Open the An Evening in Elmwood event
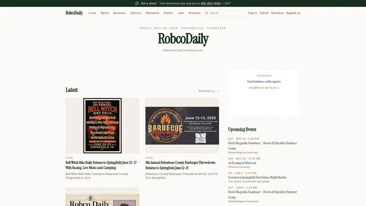The height and width of the screenshot is (206, 366). (242, 163)
